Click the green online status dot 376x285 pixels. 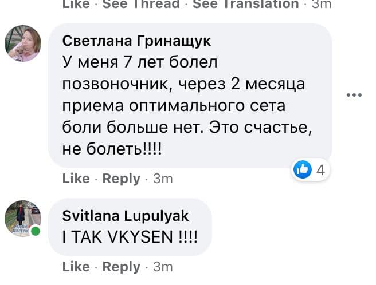(35, 232)
